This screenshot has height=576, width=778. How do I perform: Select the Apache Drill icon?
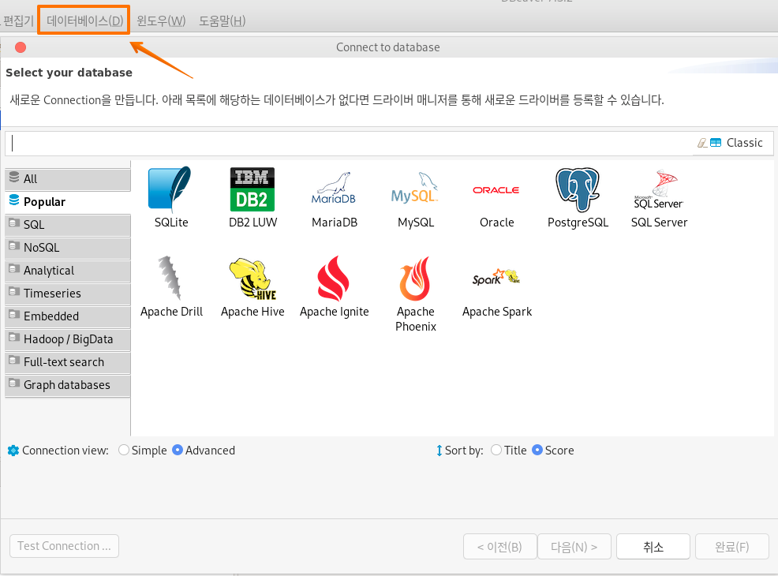point(170,279)
